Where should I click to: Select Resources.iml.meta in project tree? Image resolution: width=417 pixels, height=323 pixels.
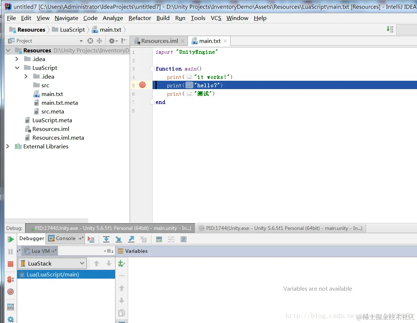(x=58, y=137)
